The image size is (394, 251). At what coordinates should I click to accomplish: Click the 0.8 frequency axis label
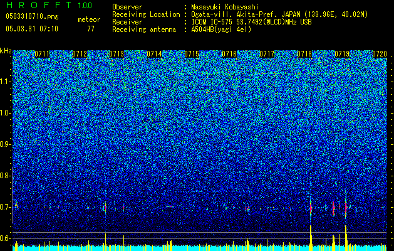click(x=4, y=176)
